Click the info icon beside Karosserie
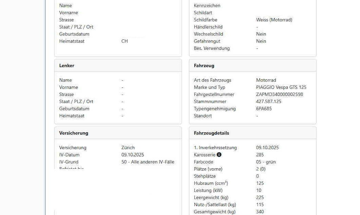Image resolution: width=360 pixels, height=215 pixels. (219, 155)
